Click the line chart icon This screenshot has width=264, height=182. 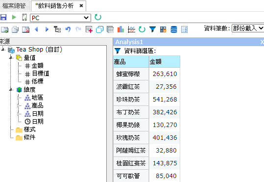pos(131,29)
